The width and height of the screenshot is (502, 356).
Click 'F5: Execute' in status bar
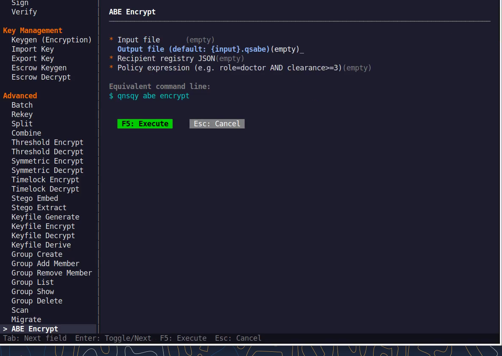coord(183,338)
